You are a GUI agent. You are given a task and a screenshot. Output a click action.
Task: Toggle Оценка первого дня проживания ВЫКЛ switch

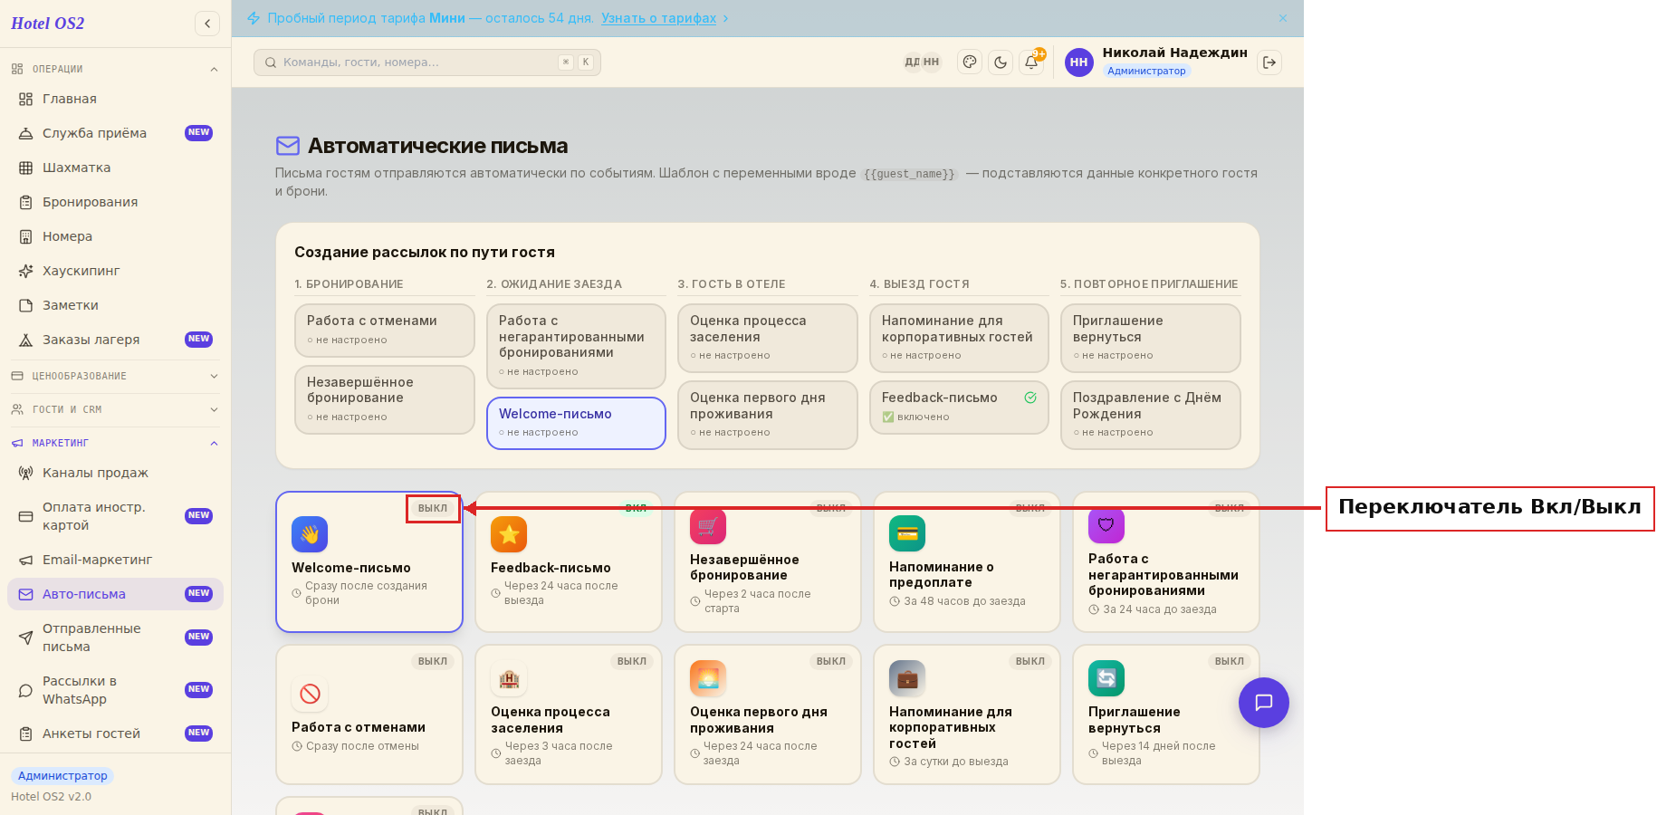tap(831, 661)
